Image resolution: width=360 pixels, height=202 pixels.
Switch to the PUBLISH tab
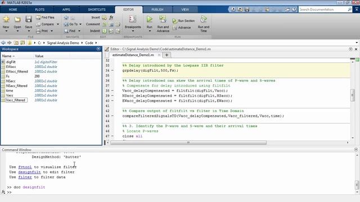[157, 10]
